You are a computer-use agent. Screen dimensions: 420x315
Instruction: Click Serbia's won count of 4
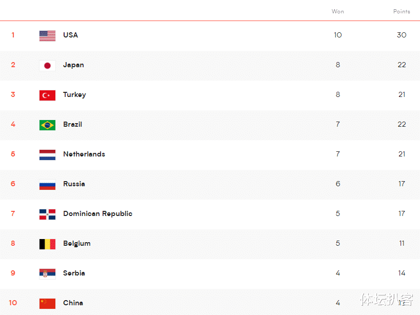coord(337,273)
